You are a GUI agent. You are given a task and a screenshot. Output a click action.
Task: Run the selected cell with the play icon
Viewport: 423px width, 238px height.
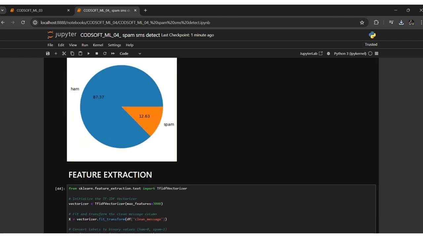click(89, 54)
